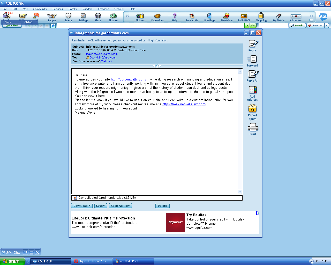Open the Music headphones icon

click(x=98, y=17)
